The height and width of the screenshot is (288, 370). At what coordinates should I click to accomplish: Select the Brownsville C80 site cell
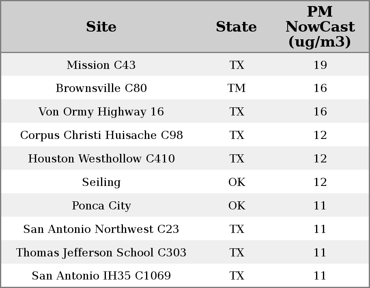pyautogui.click(x=101, y=88)
